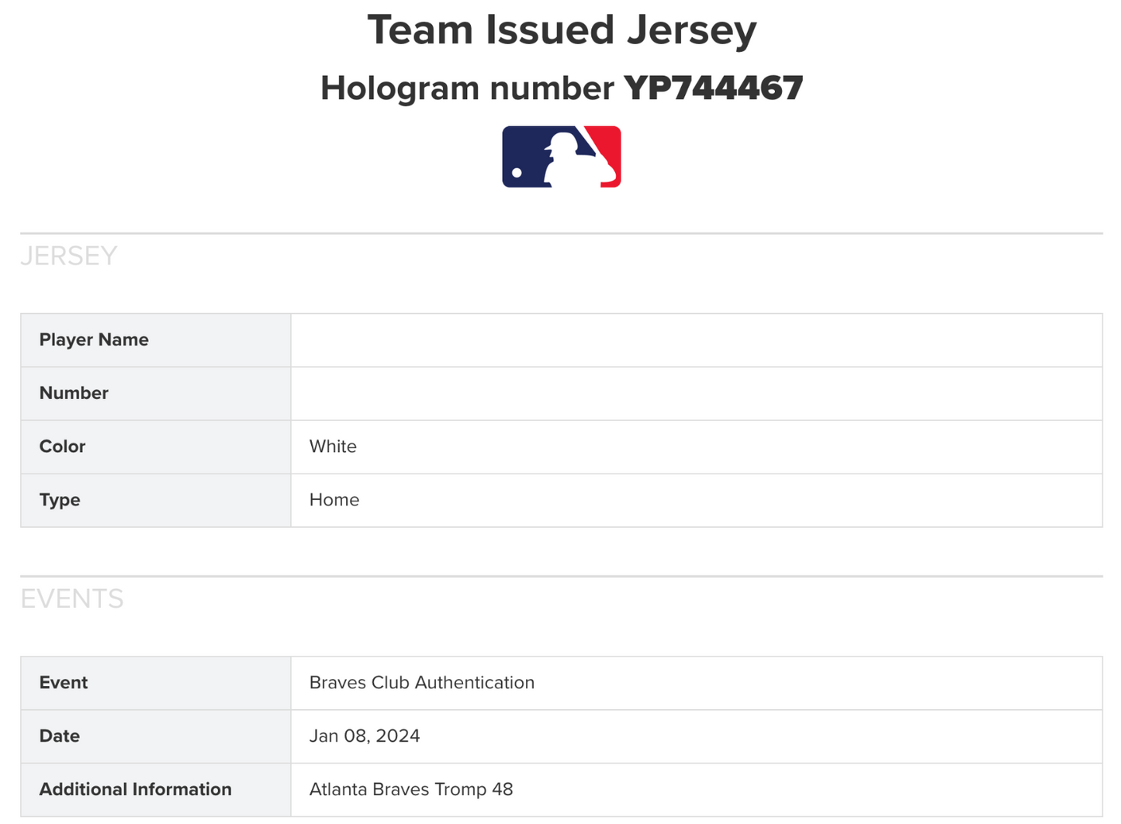Select Braves Club Authentication text
Screen dimensions: 1121x824
[421, 683]
